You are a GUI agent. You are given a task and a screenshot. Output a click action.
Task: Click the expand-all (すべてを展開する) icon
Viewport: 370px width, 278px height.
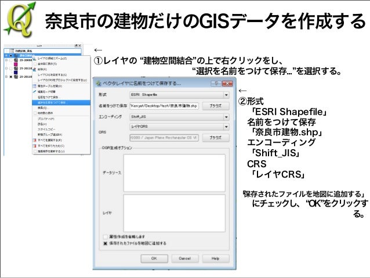[35, 140]
